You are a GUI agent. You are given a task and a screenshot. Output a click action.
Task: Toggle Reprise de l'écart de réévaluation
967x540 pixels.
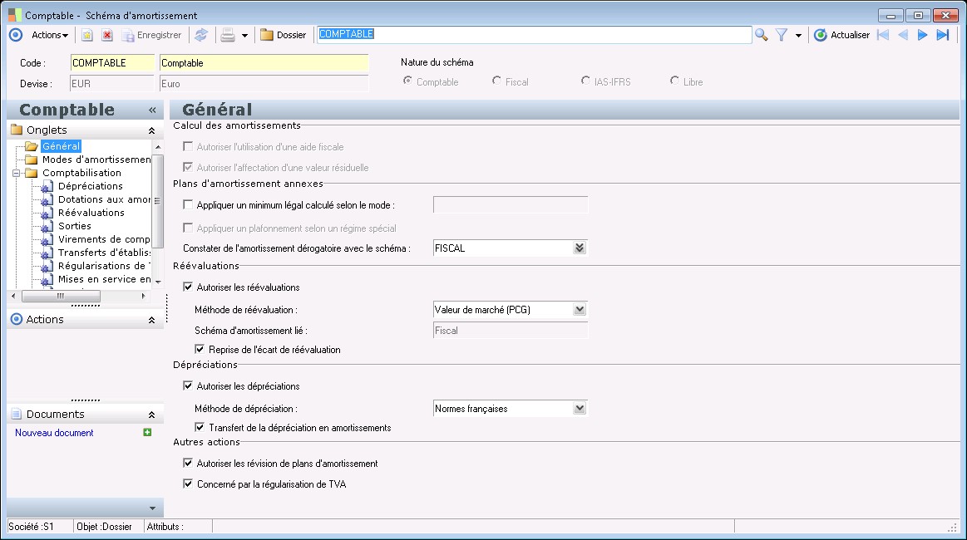point(200,349)
